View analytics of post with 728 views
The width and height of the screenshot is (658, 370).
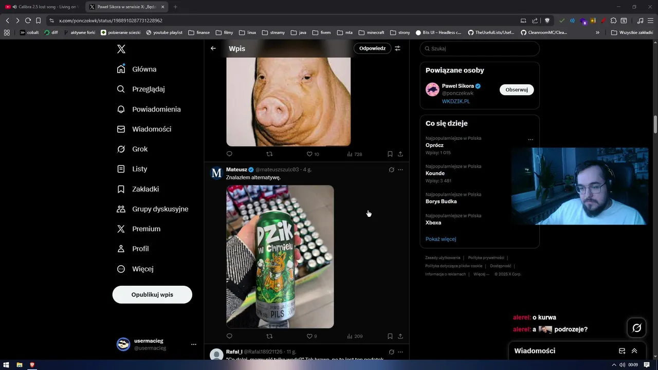coord(354,154)
